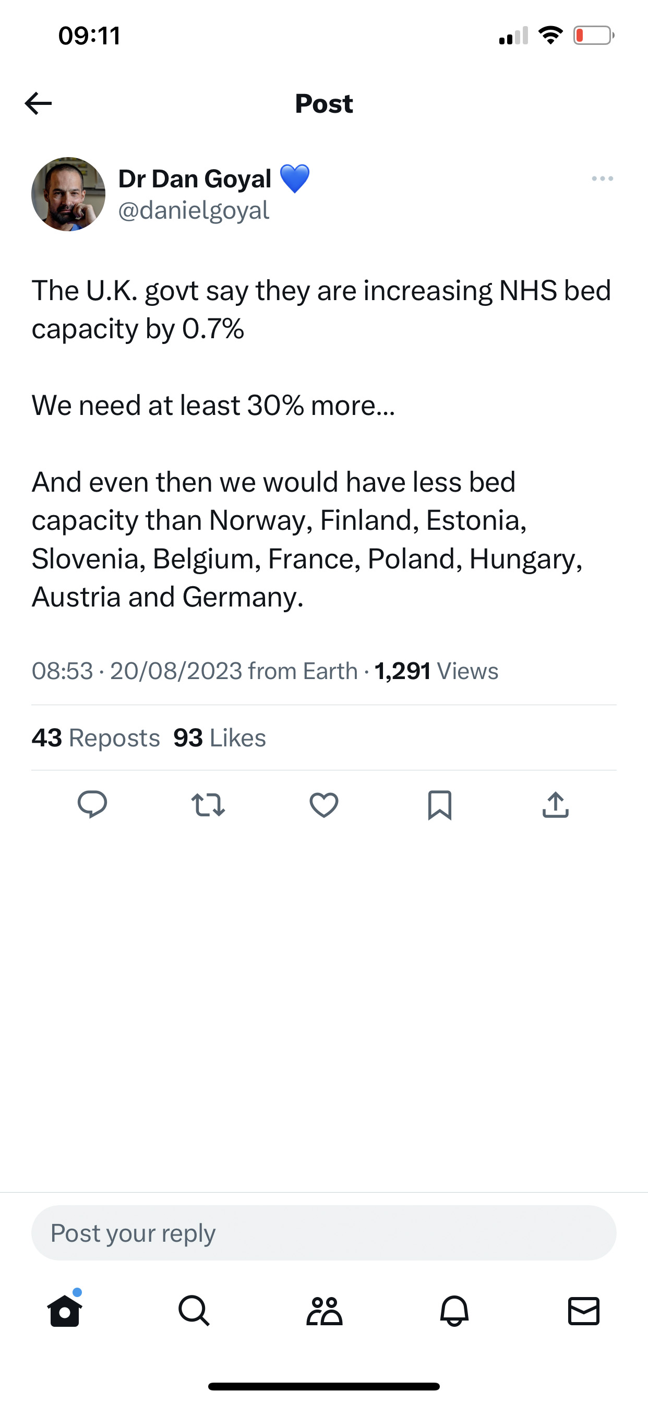
Task: View the 93 Likes list
Action: (220, 738)
